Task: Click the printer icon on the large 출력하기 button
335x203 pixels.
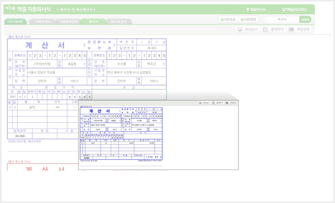Action: (x=265, y=29)
